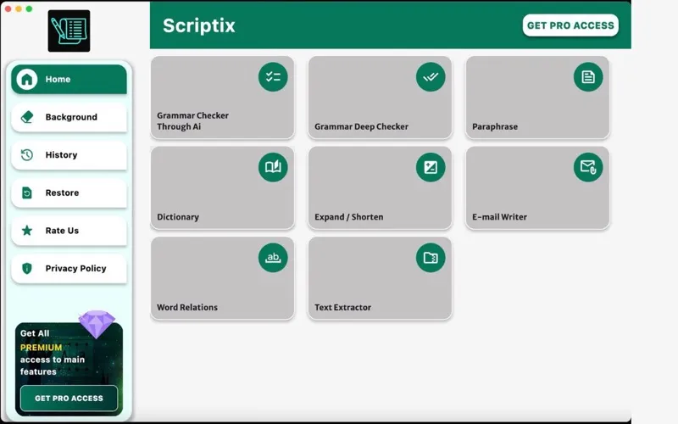Click the premium features promo text

tap(53, 352)
